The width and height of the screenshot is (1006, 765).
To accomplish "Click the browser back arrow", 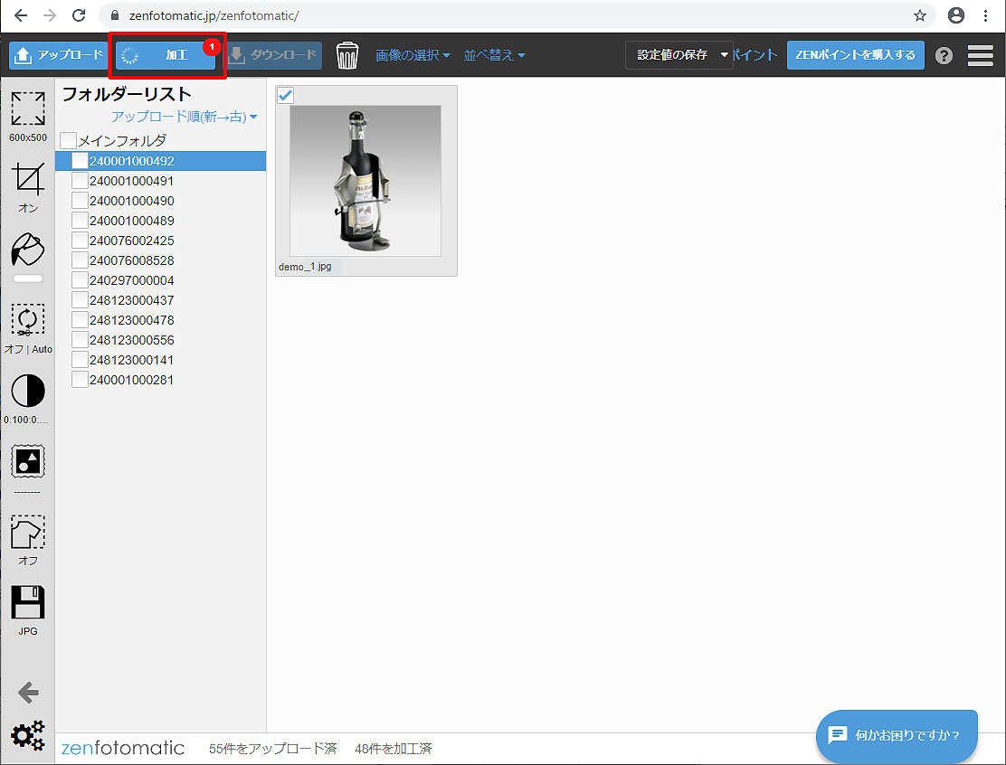I will click(x=21, y=15).
